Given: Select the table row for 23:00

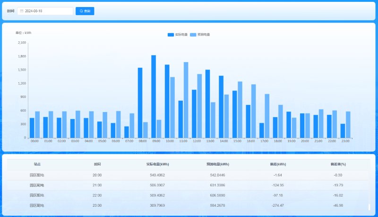Looking at the screenshot, I should click(189, 205).
